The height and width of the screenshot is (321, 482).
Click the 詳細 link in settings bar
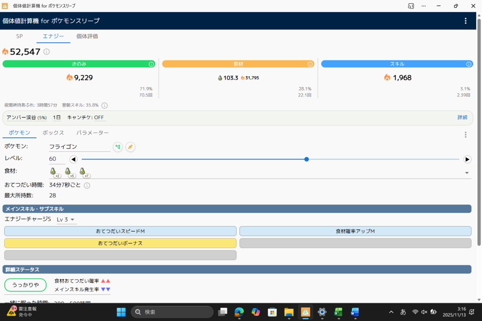click(462, 117)
